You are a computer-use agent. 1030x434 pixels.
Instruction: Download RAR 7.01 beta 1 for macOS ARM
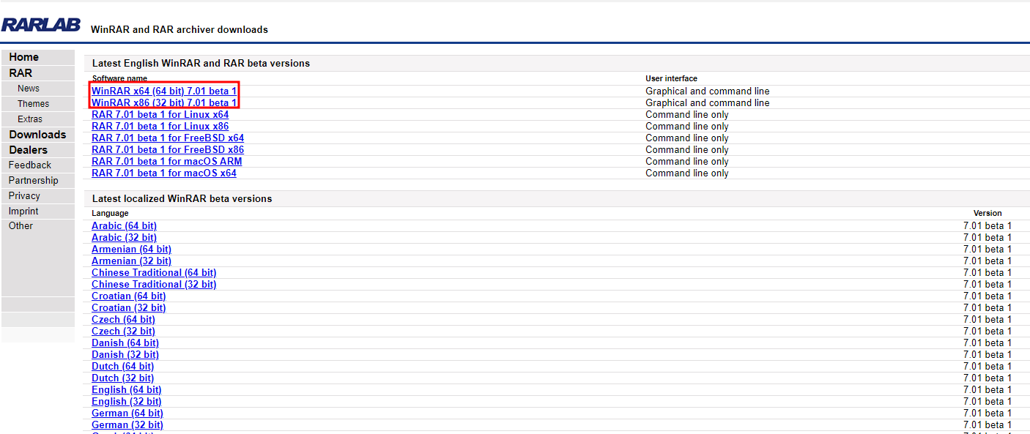[167, 162]
